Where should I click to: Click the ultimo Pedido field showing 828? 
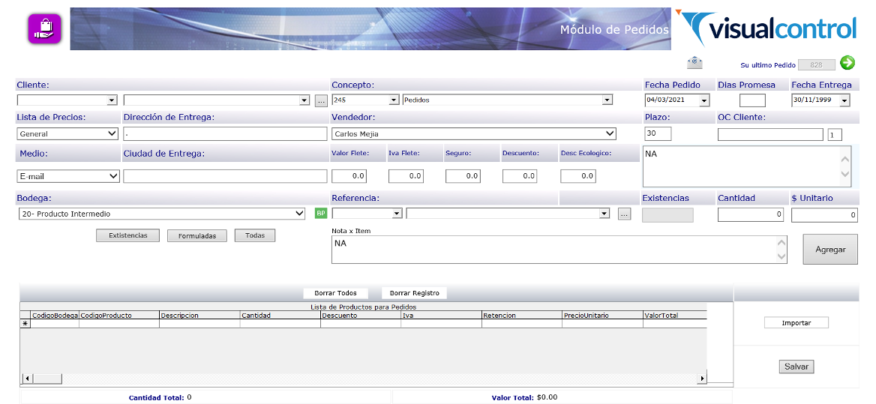pyautogui.click(x=817, y=64)
